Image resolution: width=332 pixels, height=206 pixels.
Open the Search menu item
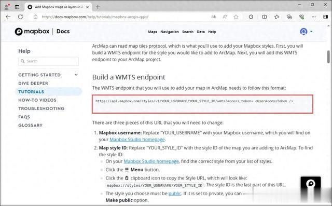click(188, 32)
